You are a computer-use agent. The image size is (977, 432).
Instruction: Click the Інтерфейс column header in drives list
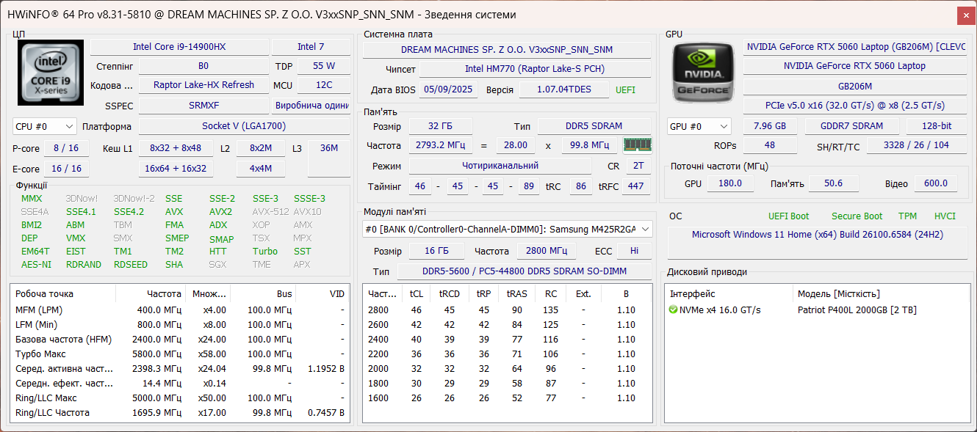click(x=692, y=294)
